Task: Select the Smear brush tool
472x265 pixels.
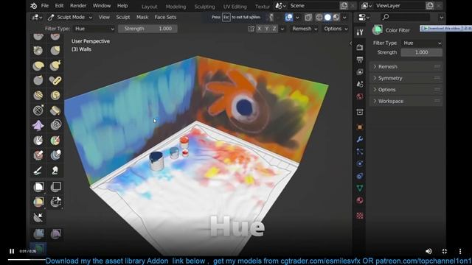Action: click(55, 170)
